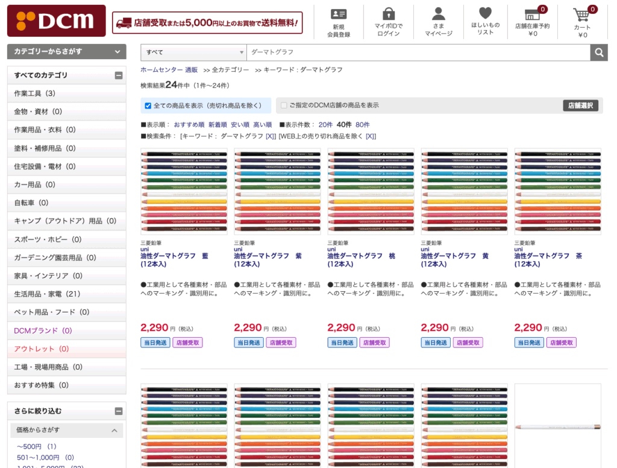Screen dimensions: 617x468
Task: Select 自転車 category
Action: (66, 203)
